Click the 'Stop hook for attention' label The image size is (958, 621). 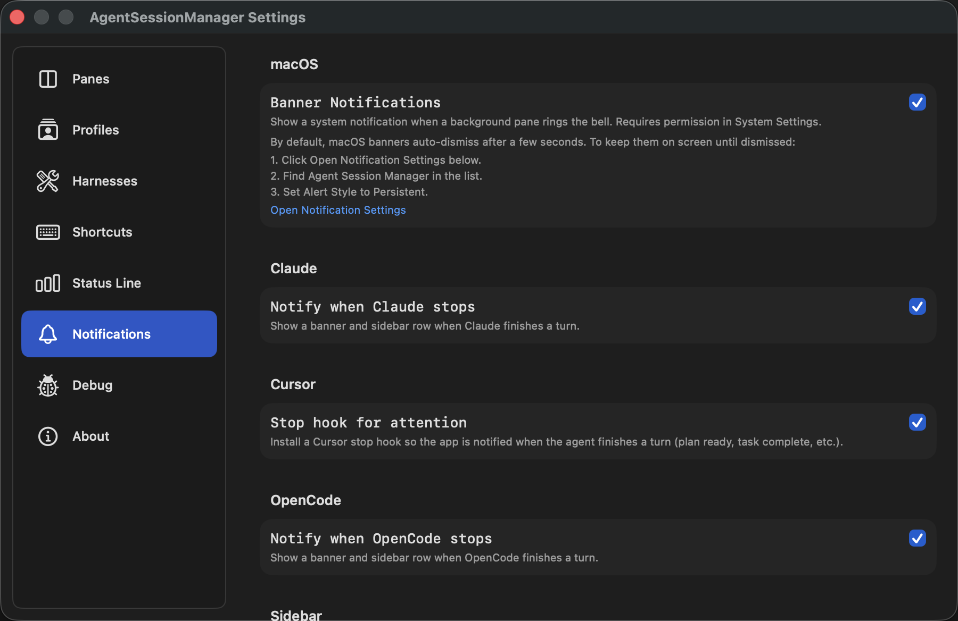pyautogui.click(x=368, y=423)
